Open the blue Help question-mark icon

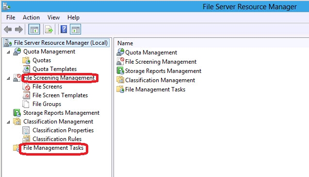(x=64, y=29)
